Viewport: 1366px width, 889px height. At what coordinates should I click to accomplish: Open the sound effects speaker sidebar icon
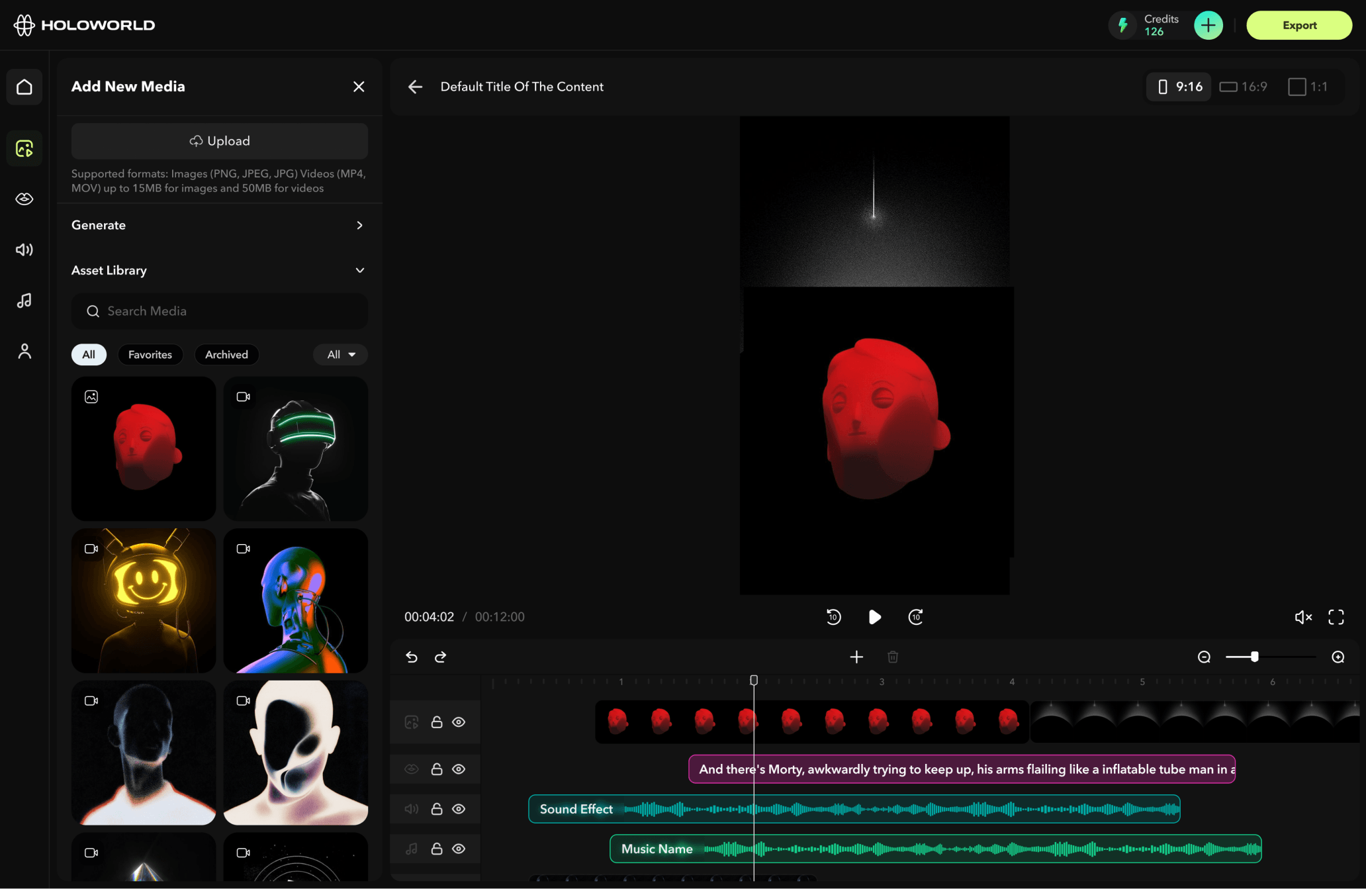click(x=24, y=250)
